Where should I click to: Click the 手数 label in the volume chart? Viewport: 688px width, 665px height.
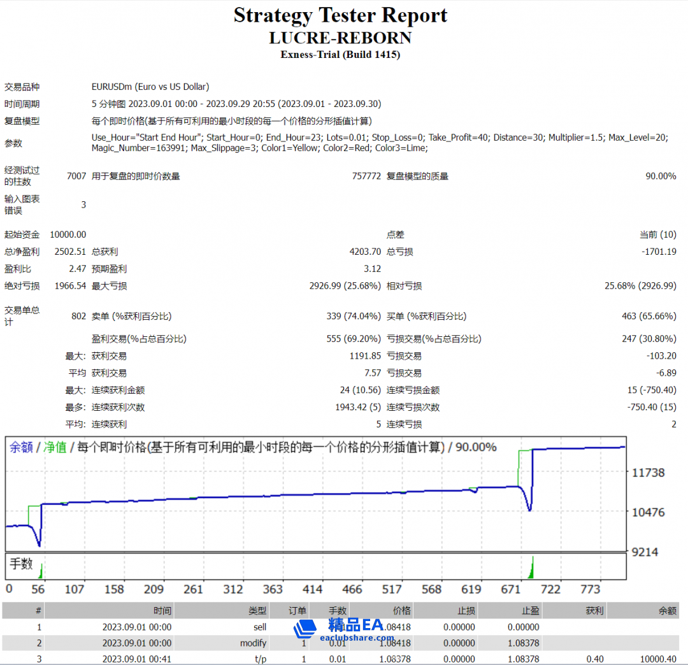tap(22, 564)
